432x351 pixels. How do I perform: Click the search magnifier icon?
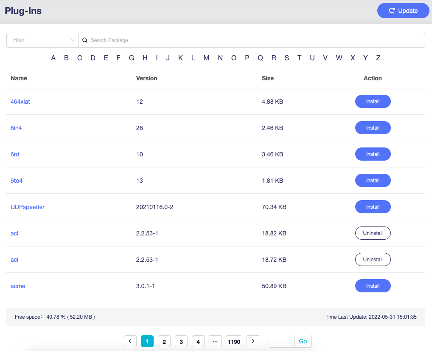point(85,40)
